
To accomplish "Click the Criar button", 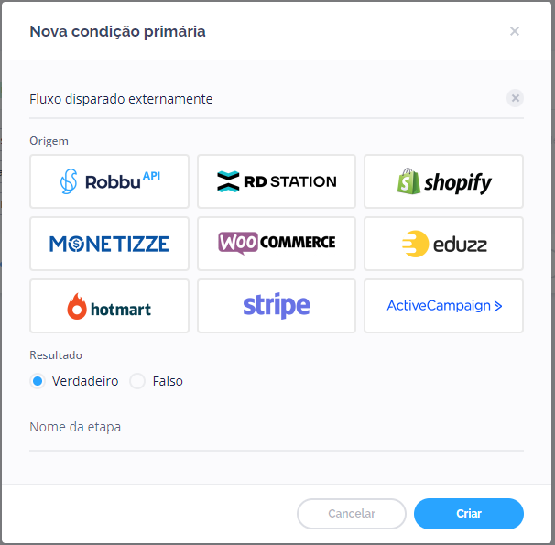I will pyautogui.click(x=468, y=514).
